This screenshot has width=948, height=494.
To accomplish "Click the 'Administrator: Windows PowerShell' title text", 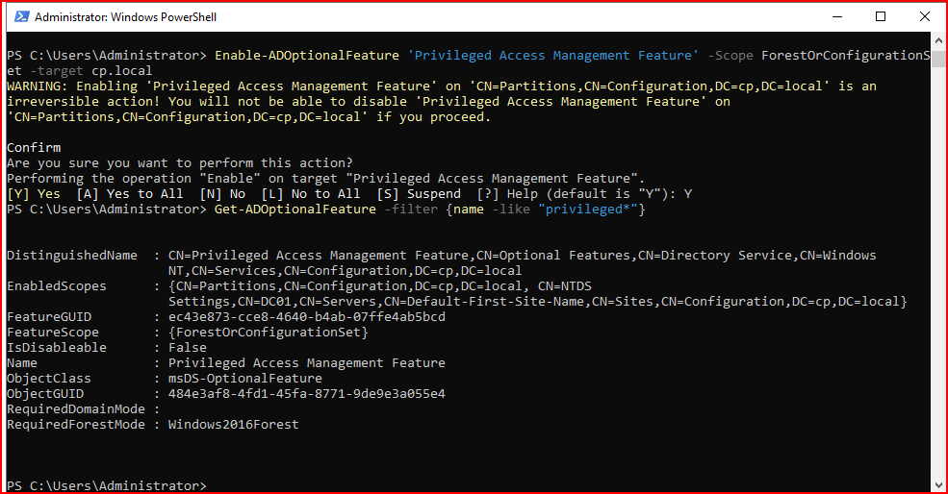I will [126, 17].
